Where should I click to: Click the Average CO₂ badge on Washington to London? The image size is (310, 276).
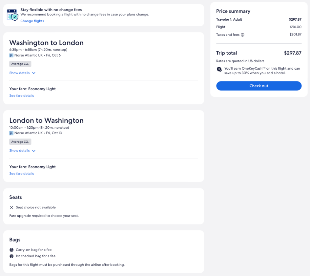[20, 64]
